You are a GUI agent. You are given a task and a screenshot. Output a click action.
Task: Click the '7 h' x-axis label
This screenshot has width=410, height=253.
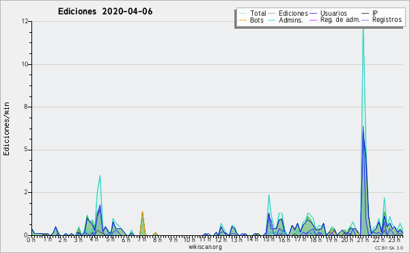[x=141, y=239]
